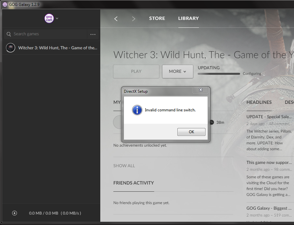Image resolution: width=294 pixels, height=225 pixels.
Task: Switch to the LIBRARY tab
Action: [188, 18]
